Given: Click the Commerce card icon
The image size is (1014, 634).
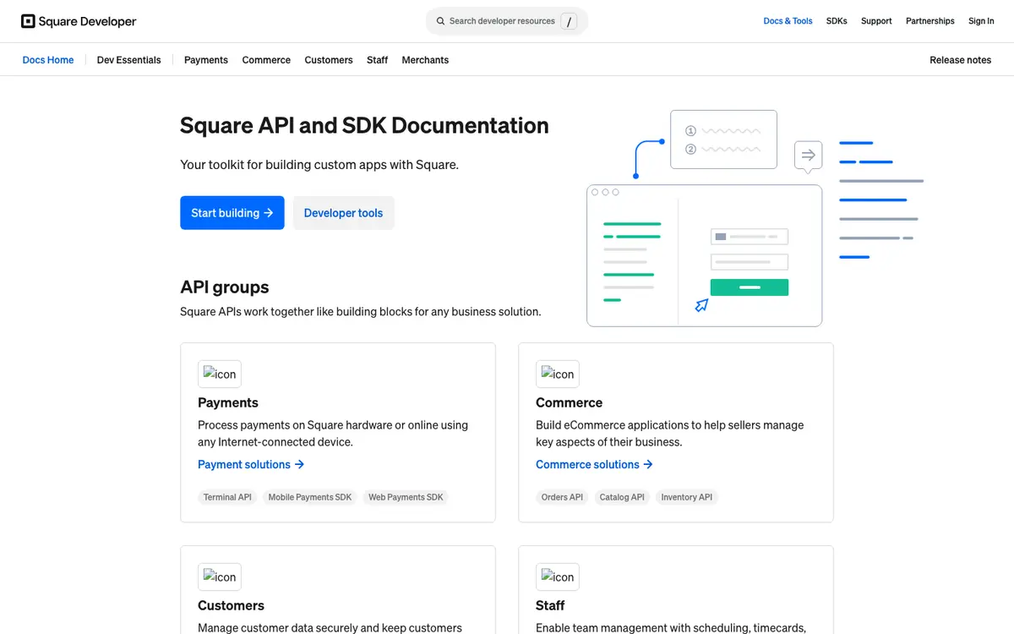Looking at the screenshot, I should coord(558,374).
